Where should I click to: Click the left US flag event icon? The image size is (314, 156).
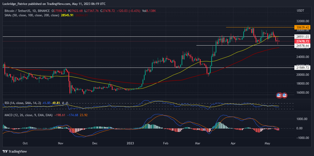click(x=279, y=95)
